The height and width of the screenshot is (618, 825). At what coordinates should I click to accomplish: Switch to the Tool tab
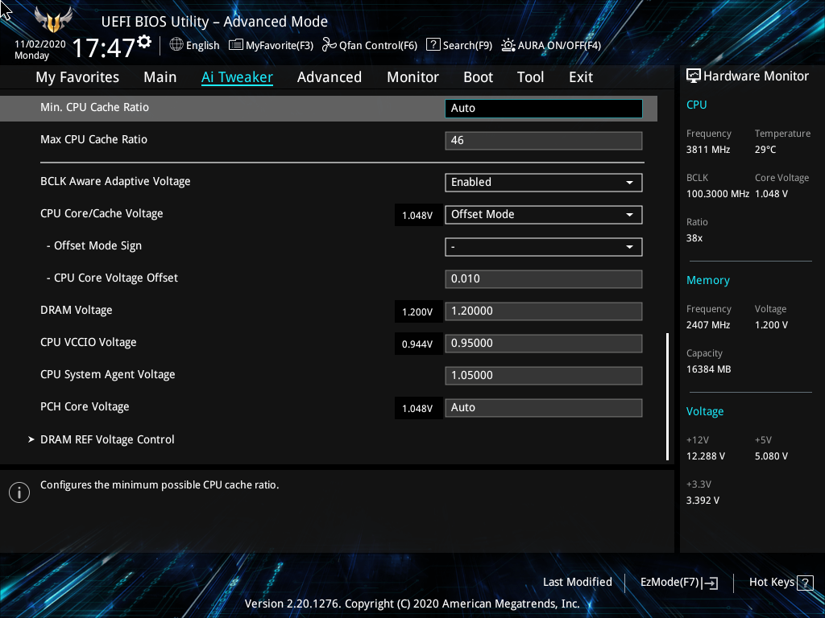(530, 77)
